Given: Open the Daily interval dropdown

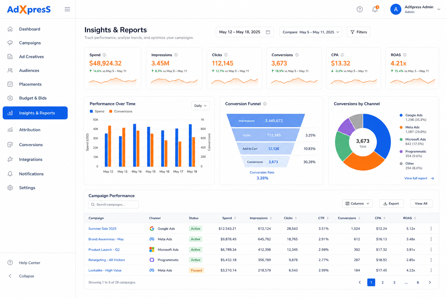Looking at the screenshot, I should tap(201, 106).
